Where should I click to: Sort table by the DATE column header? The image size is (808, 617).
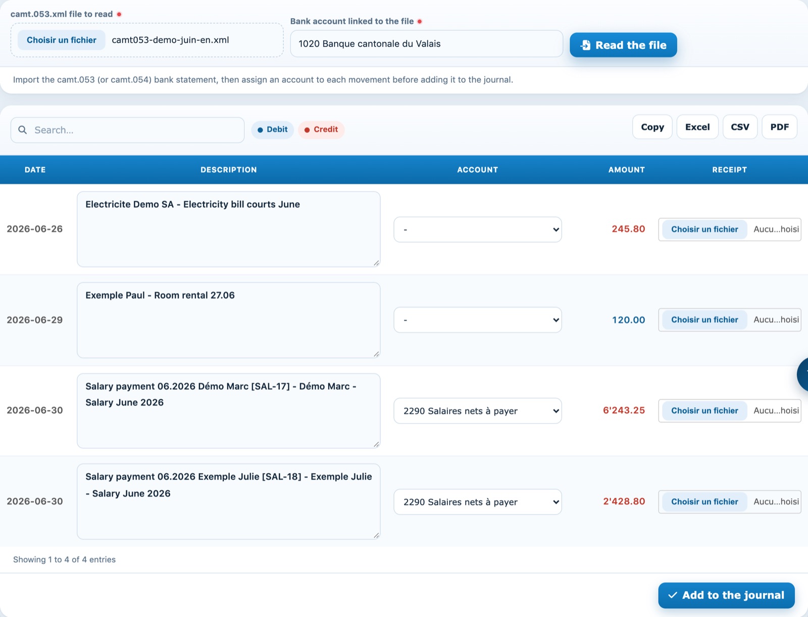[x=35, y=170]
